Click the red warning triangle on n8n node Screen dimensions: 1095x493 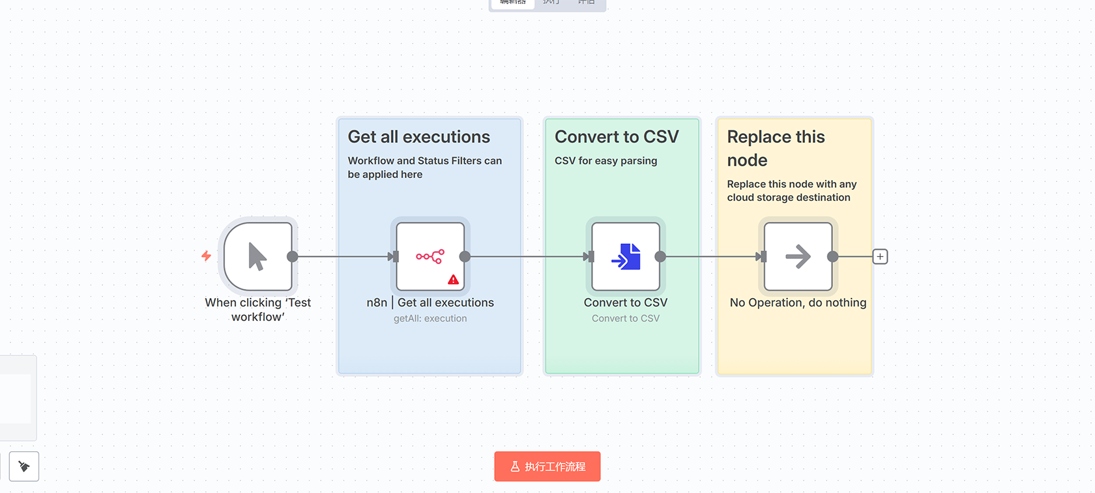pyautogui.click(x=453, y=280)
